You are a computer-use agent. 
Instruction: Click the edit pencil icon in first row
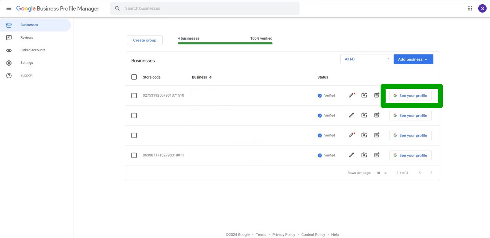tap(352, 95)
